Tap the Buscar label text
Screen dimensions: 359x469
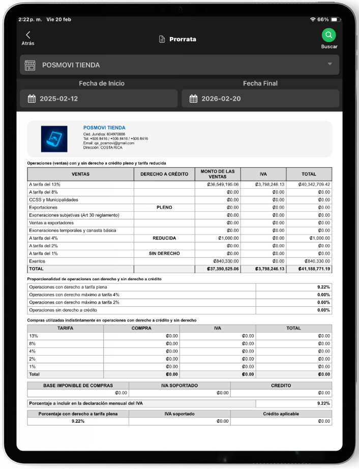coord(329,46)
